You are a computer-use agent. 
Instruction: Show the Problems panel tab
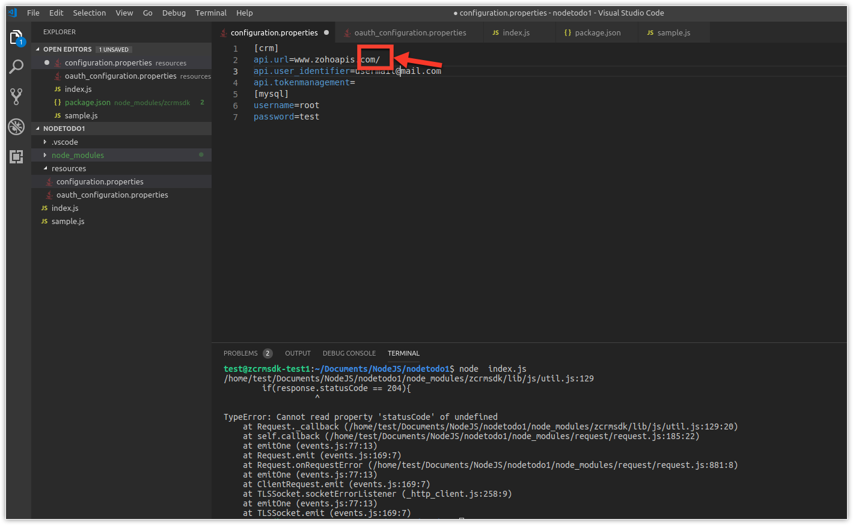click(240, 353)
